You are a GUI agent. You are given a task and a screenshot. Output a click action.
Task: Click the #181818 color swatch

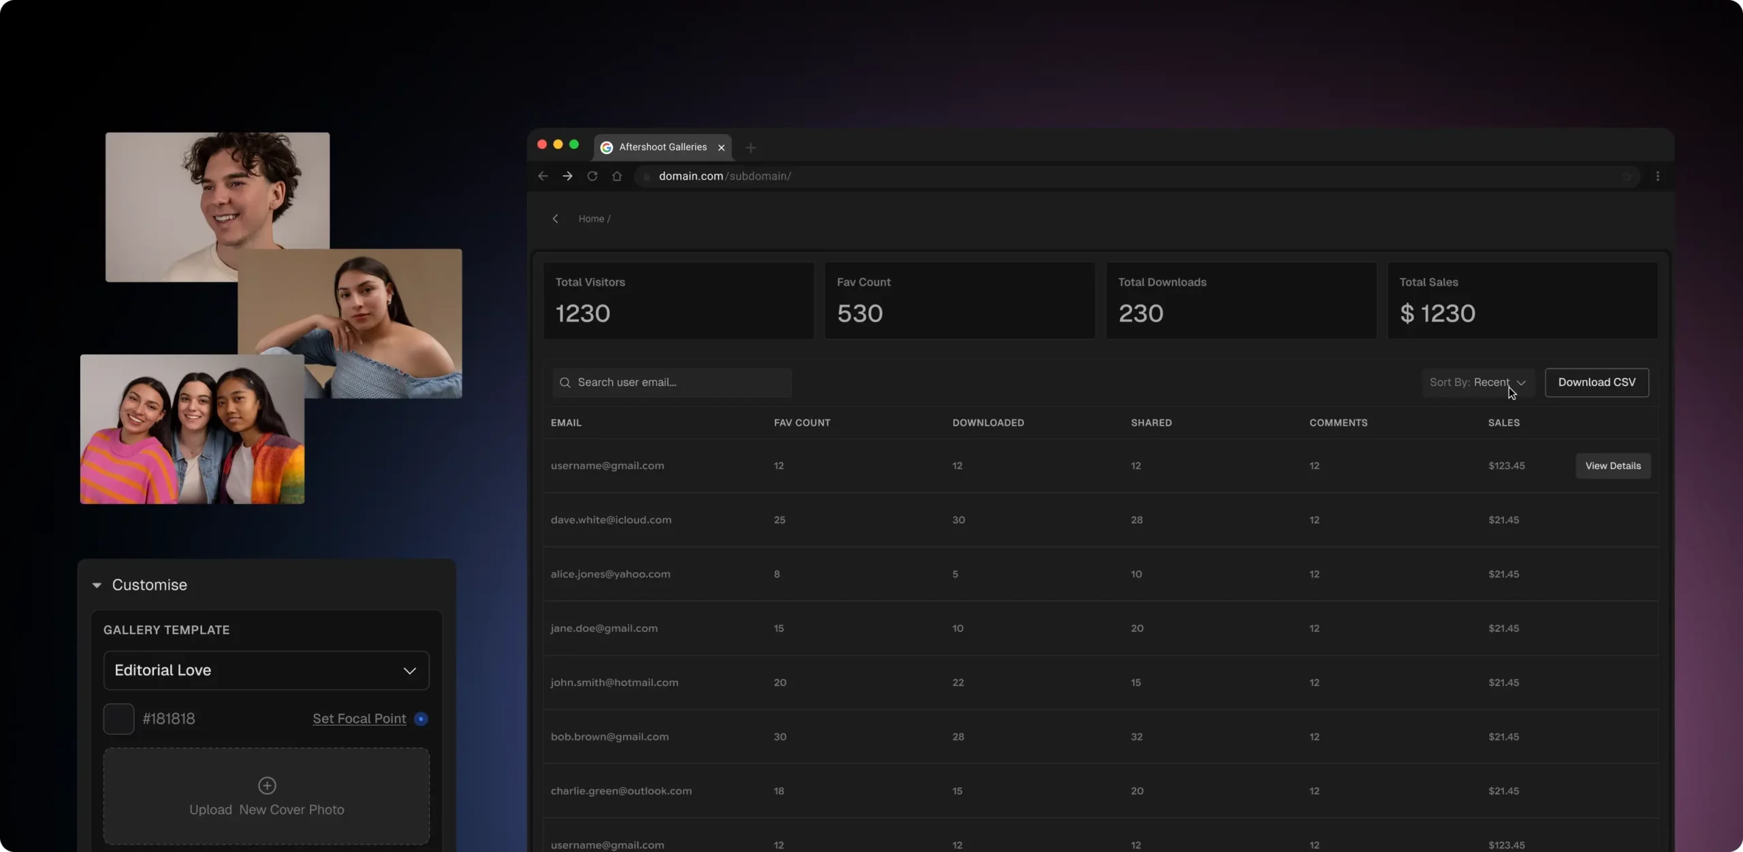coord(118,719)
